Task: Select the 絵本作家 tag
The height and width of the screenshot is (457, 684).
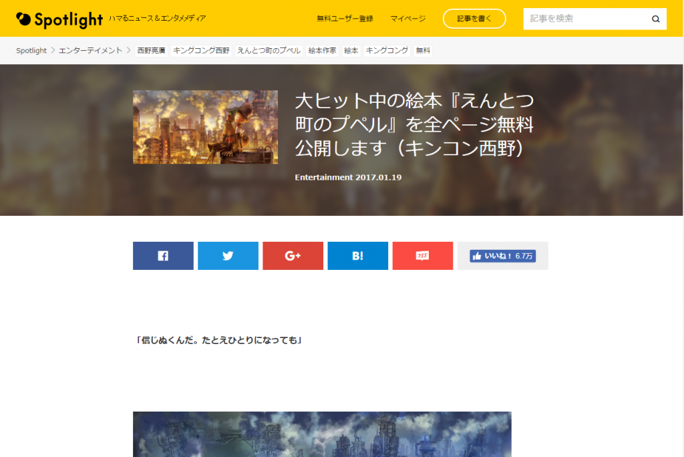Action: tap(322, 51)
